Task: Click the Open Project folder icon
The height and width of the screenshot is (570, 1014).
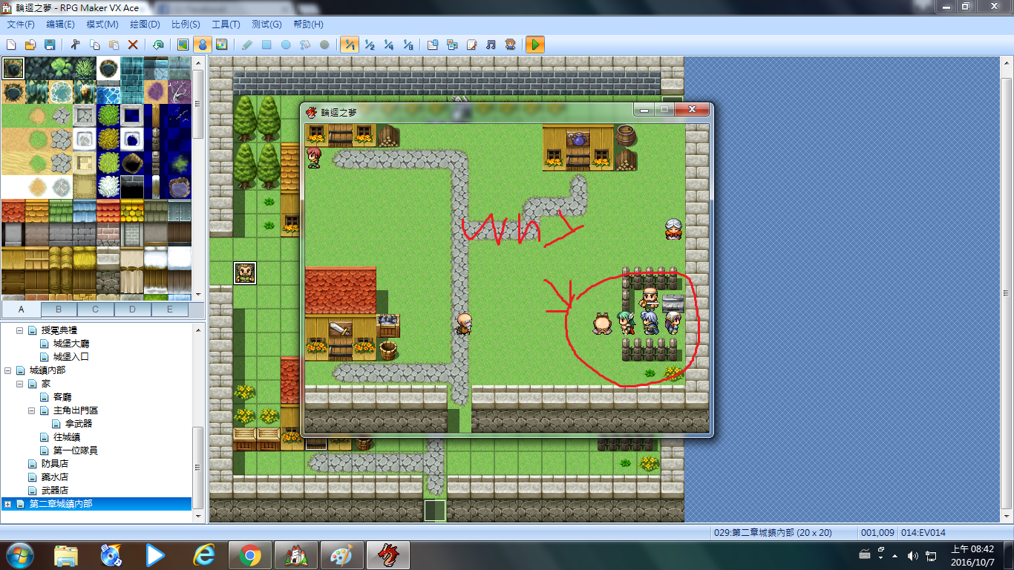Action: tap(30, 45)
